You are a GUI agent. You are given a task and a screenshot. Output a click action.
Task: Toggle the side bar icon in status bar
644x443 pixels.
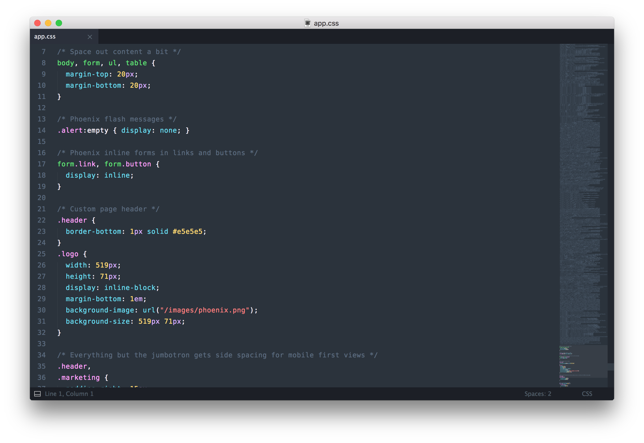[37, 394]
